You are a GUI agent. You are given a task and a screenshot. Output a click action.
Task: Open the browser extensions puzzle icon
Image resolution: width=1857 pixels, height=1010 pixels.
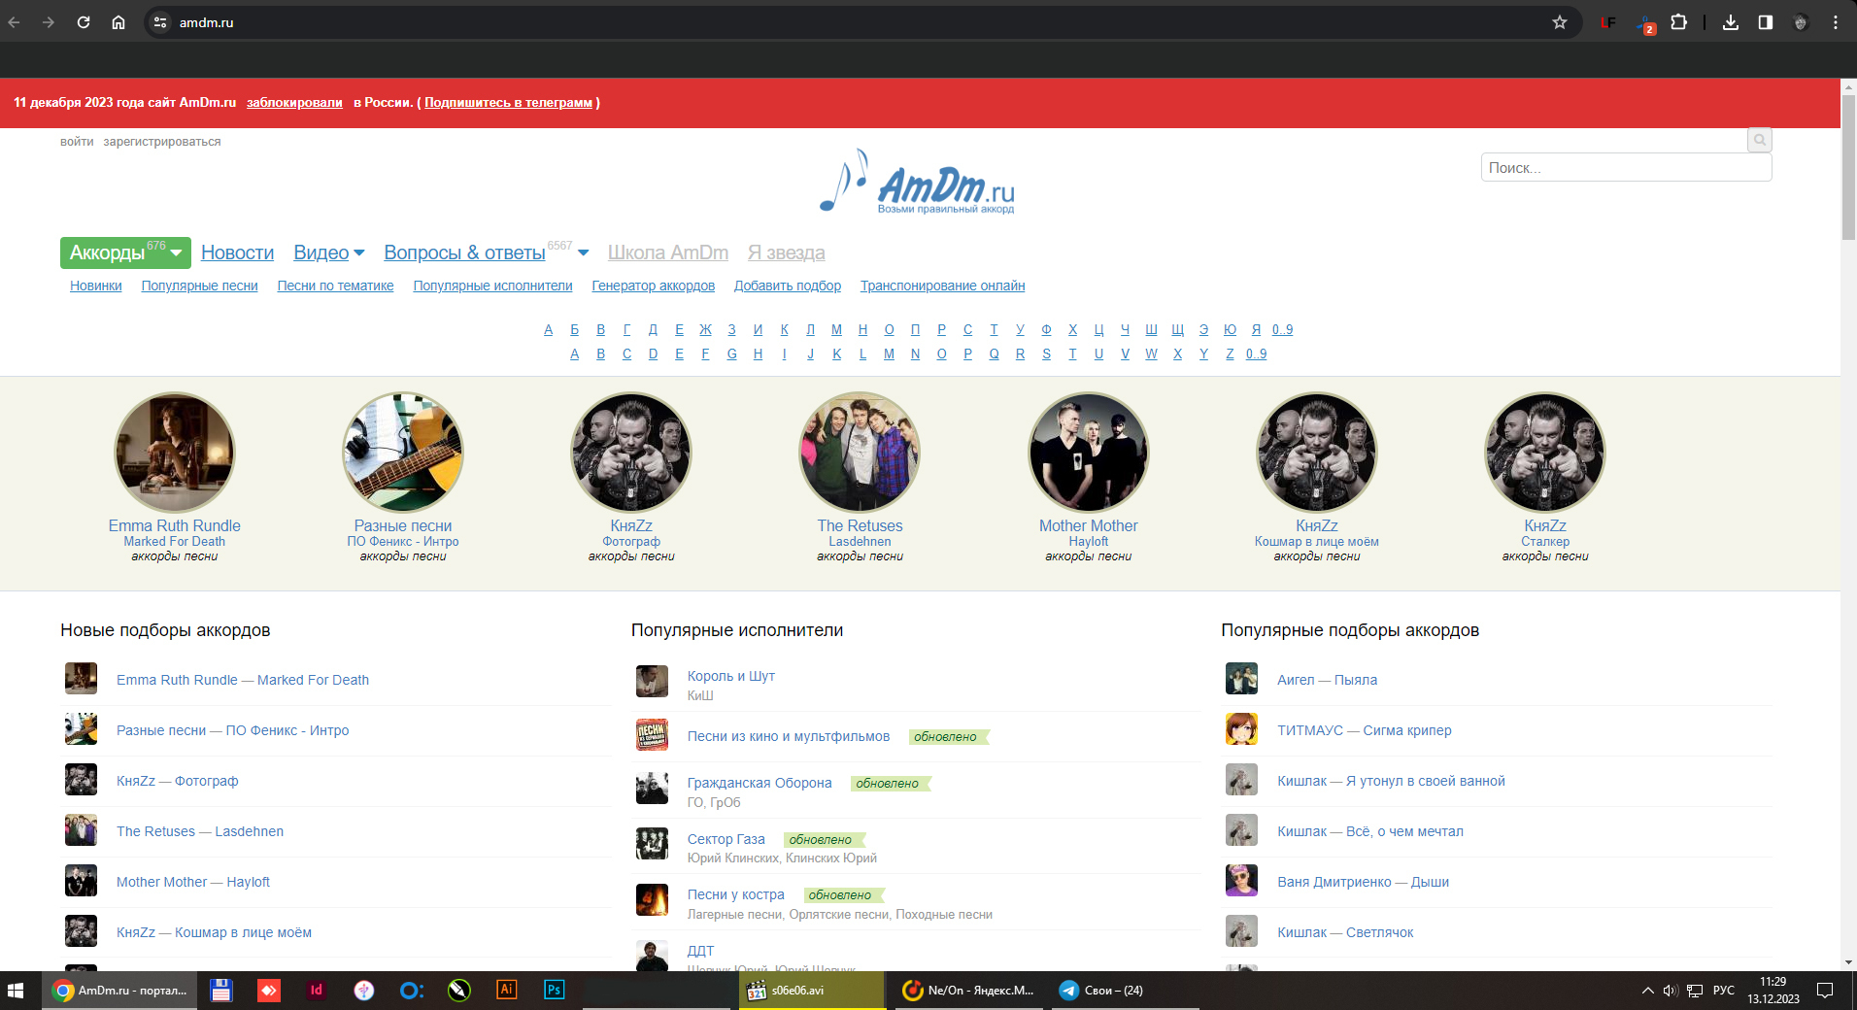pos(1679,22)
